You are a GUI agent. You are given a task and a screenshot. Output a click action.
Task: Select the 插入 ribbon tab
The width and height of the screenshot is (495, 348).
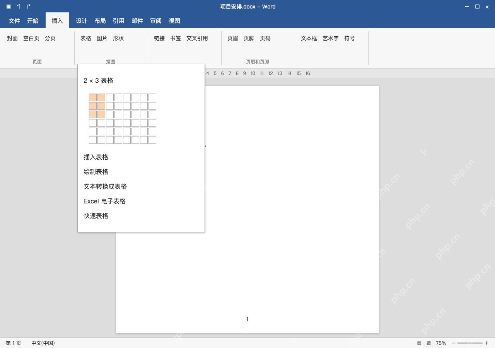click(57, 21)
